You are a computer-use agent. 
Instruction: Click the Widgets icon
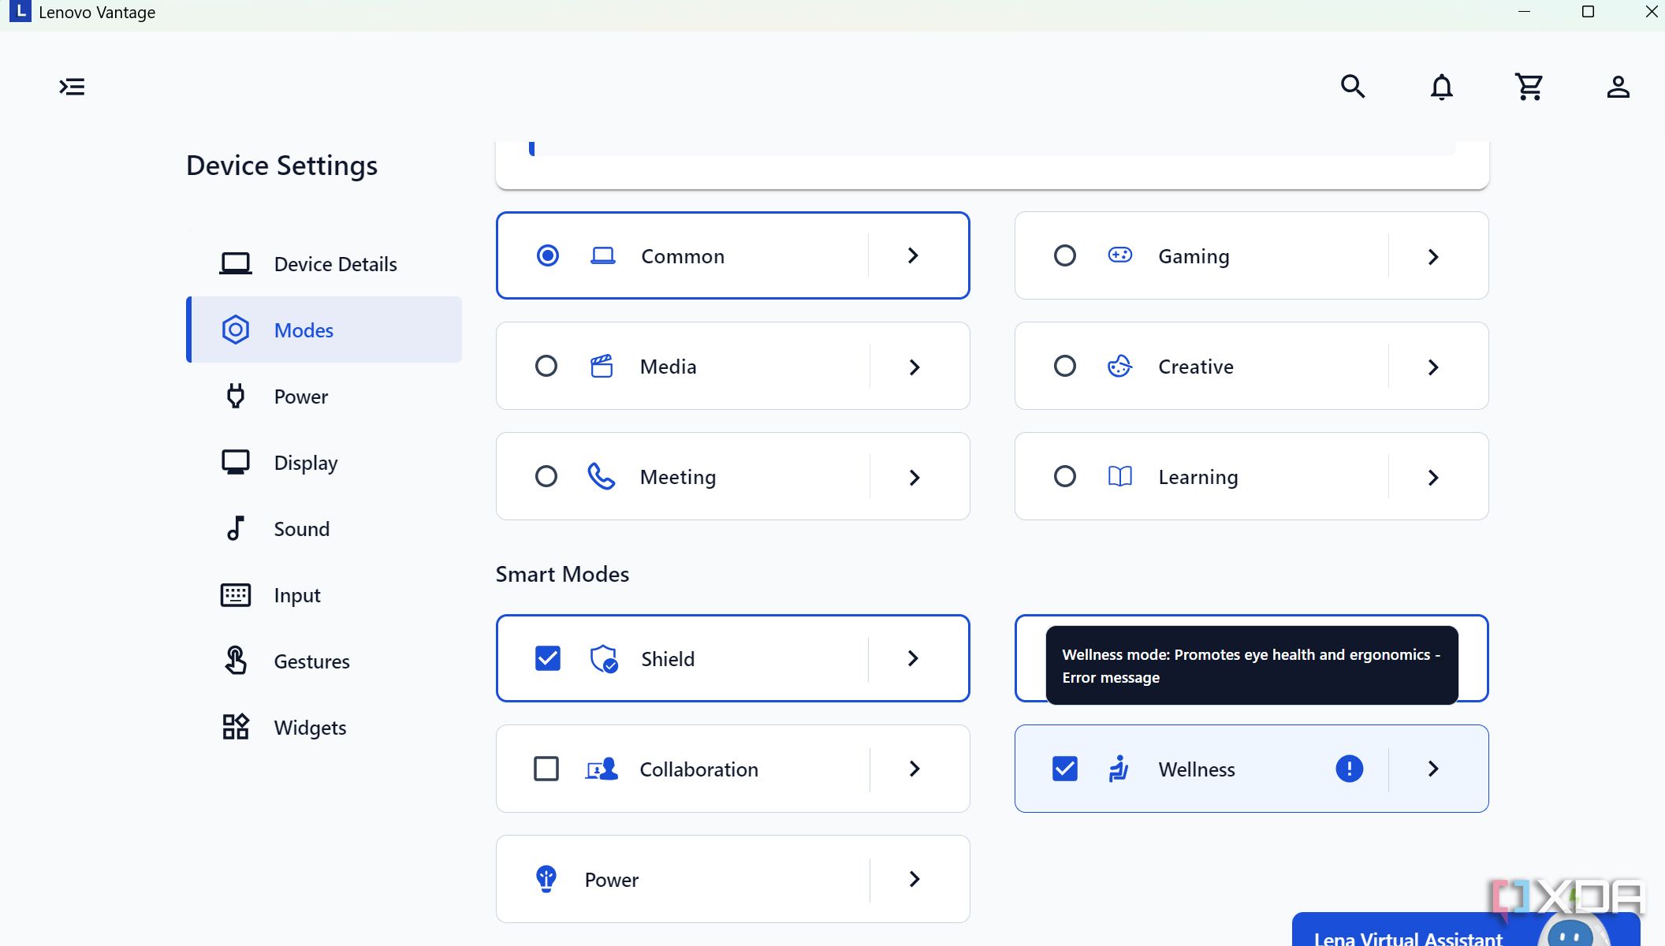point(235,727)
